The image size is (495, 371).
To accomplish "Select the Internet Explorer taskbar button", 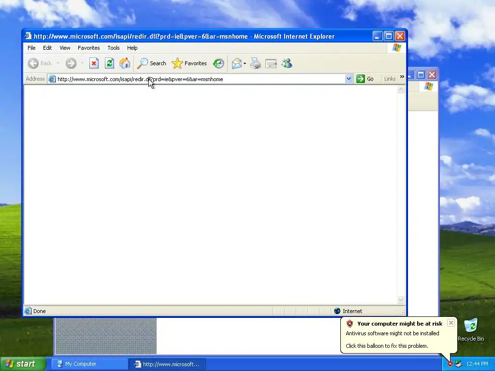I will pos(167,364).
